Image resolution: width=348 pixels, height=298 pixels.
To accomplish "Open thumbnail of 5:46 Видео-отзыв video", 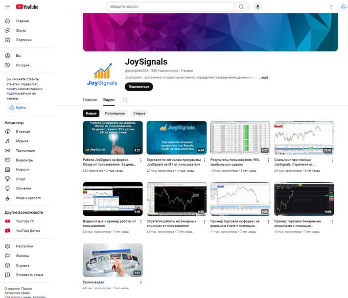I will point(113,199).
